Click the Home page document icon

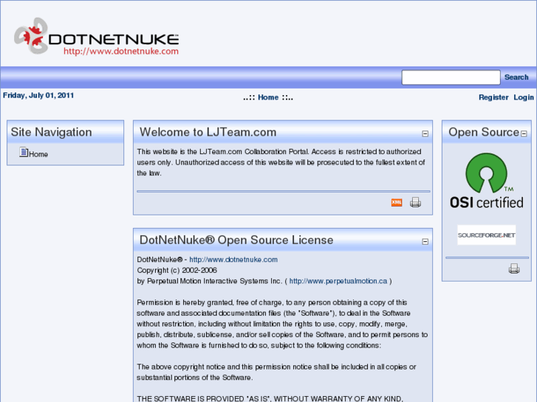[24, 152]
